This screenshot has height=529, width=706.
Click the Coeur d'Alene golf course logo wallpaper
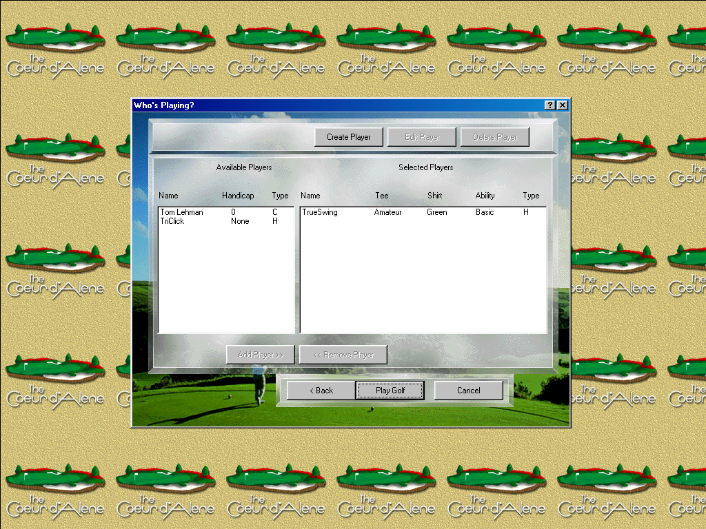55,41
